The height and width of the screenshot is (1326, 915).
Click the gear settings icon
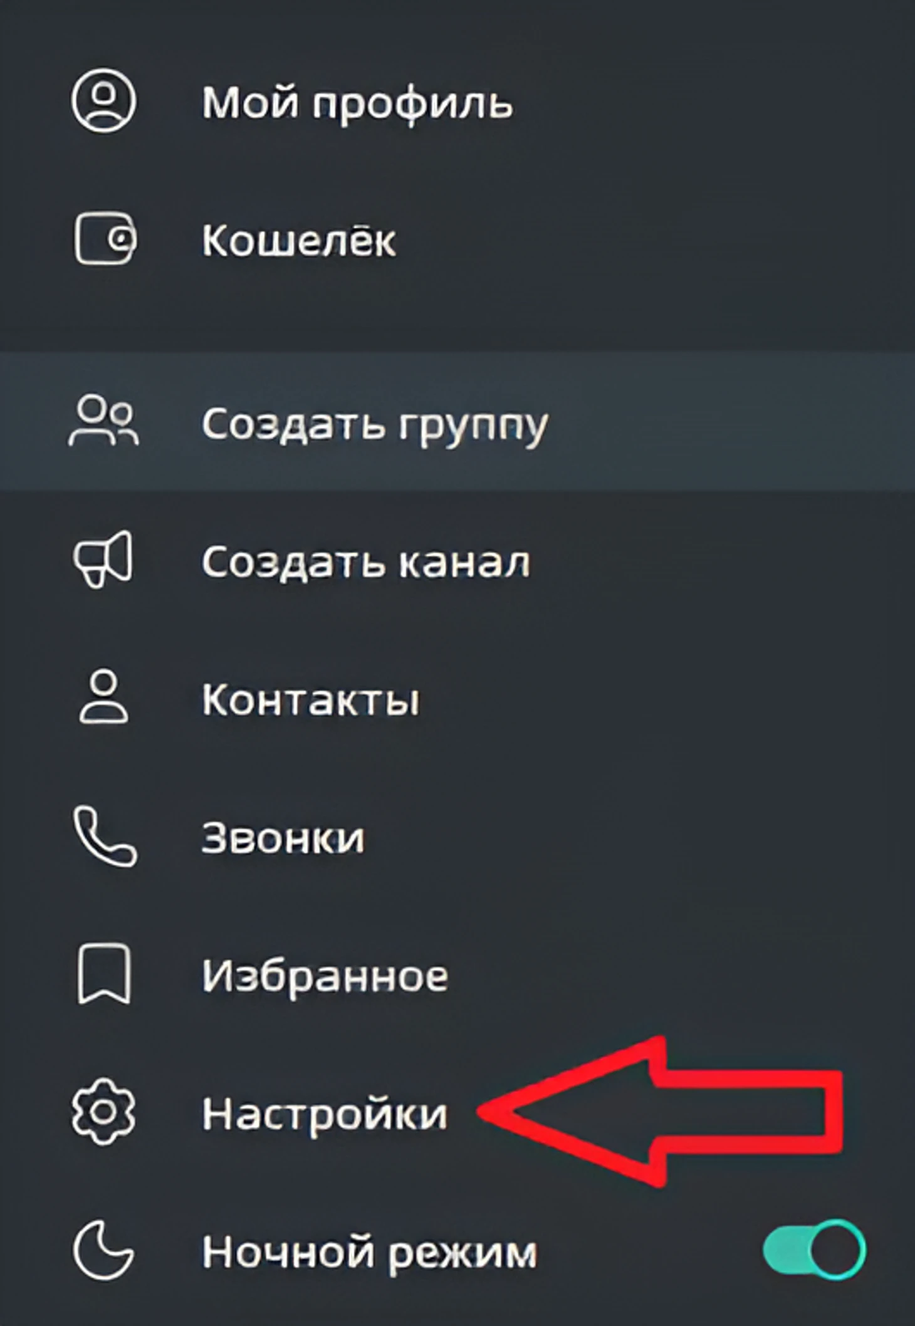click(x=103, y=1112)
